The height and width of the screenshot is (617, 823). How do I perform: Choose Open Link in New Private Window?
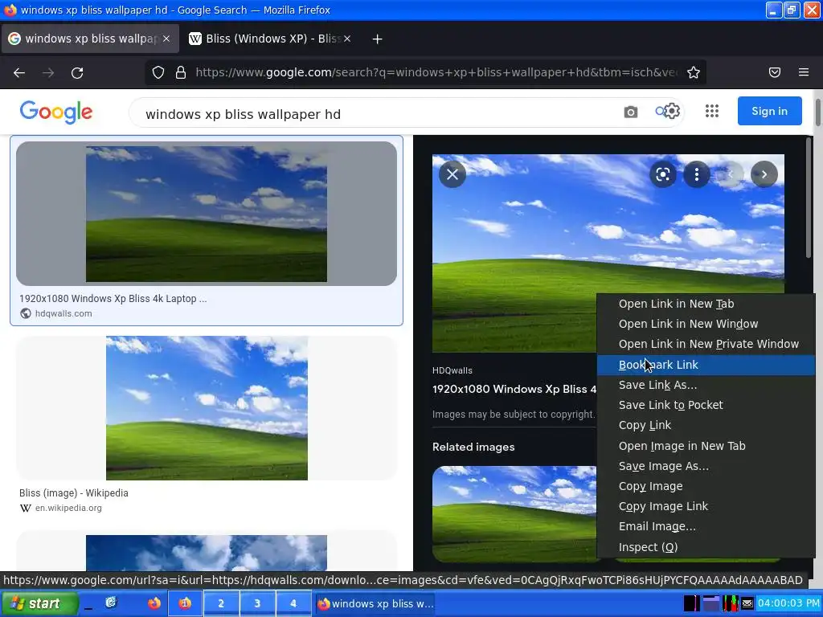point(706,344)
